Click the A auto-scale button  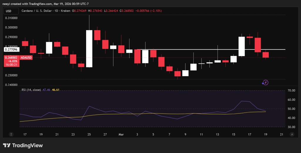click(292, 134)
